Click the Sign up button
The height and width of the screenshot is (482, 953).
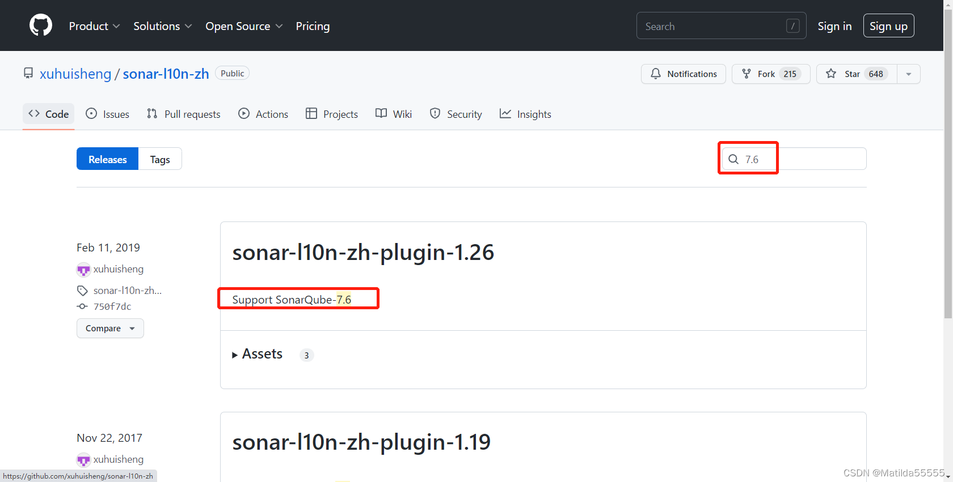(x=888, y=26)
